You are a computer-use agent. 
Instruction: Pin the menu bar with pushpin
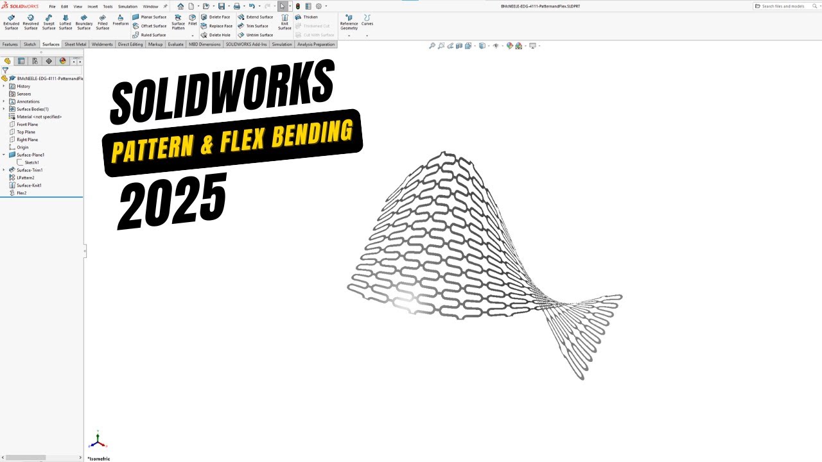(x=165, y=6)
